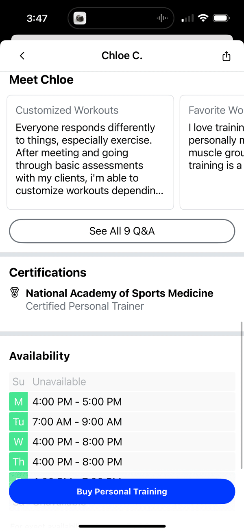
Task: Tap the audio waveform indicator
Action: 162,18
